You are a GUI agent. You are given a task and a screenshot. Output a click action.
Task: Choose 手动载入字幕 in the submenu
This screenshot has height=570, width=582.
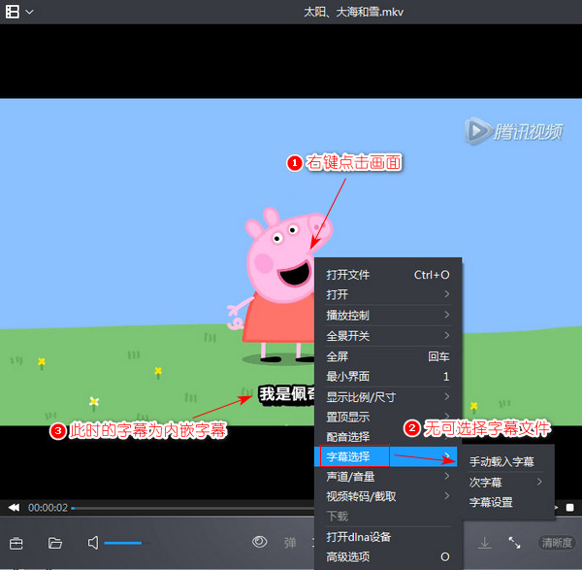(x=506, y=462)
